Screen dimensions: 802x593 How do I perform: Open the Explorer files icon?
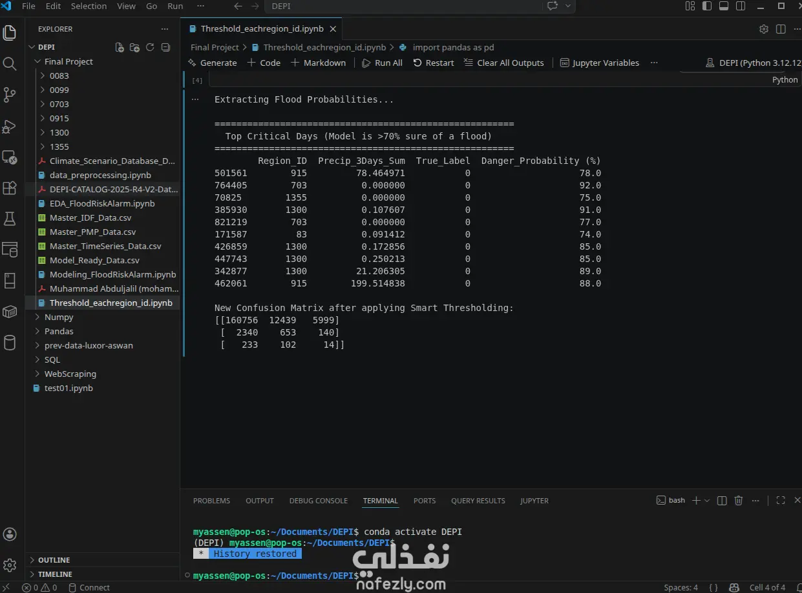coord(10,33)
